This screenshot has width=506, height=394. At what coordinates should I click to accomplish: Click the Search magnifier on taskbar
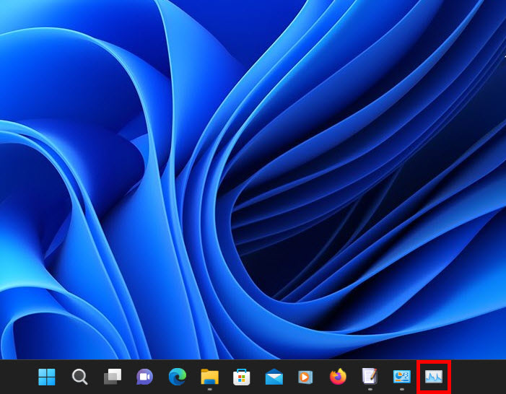tap(79, 377)
